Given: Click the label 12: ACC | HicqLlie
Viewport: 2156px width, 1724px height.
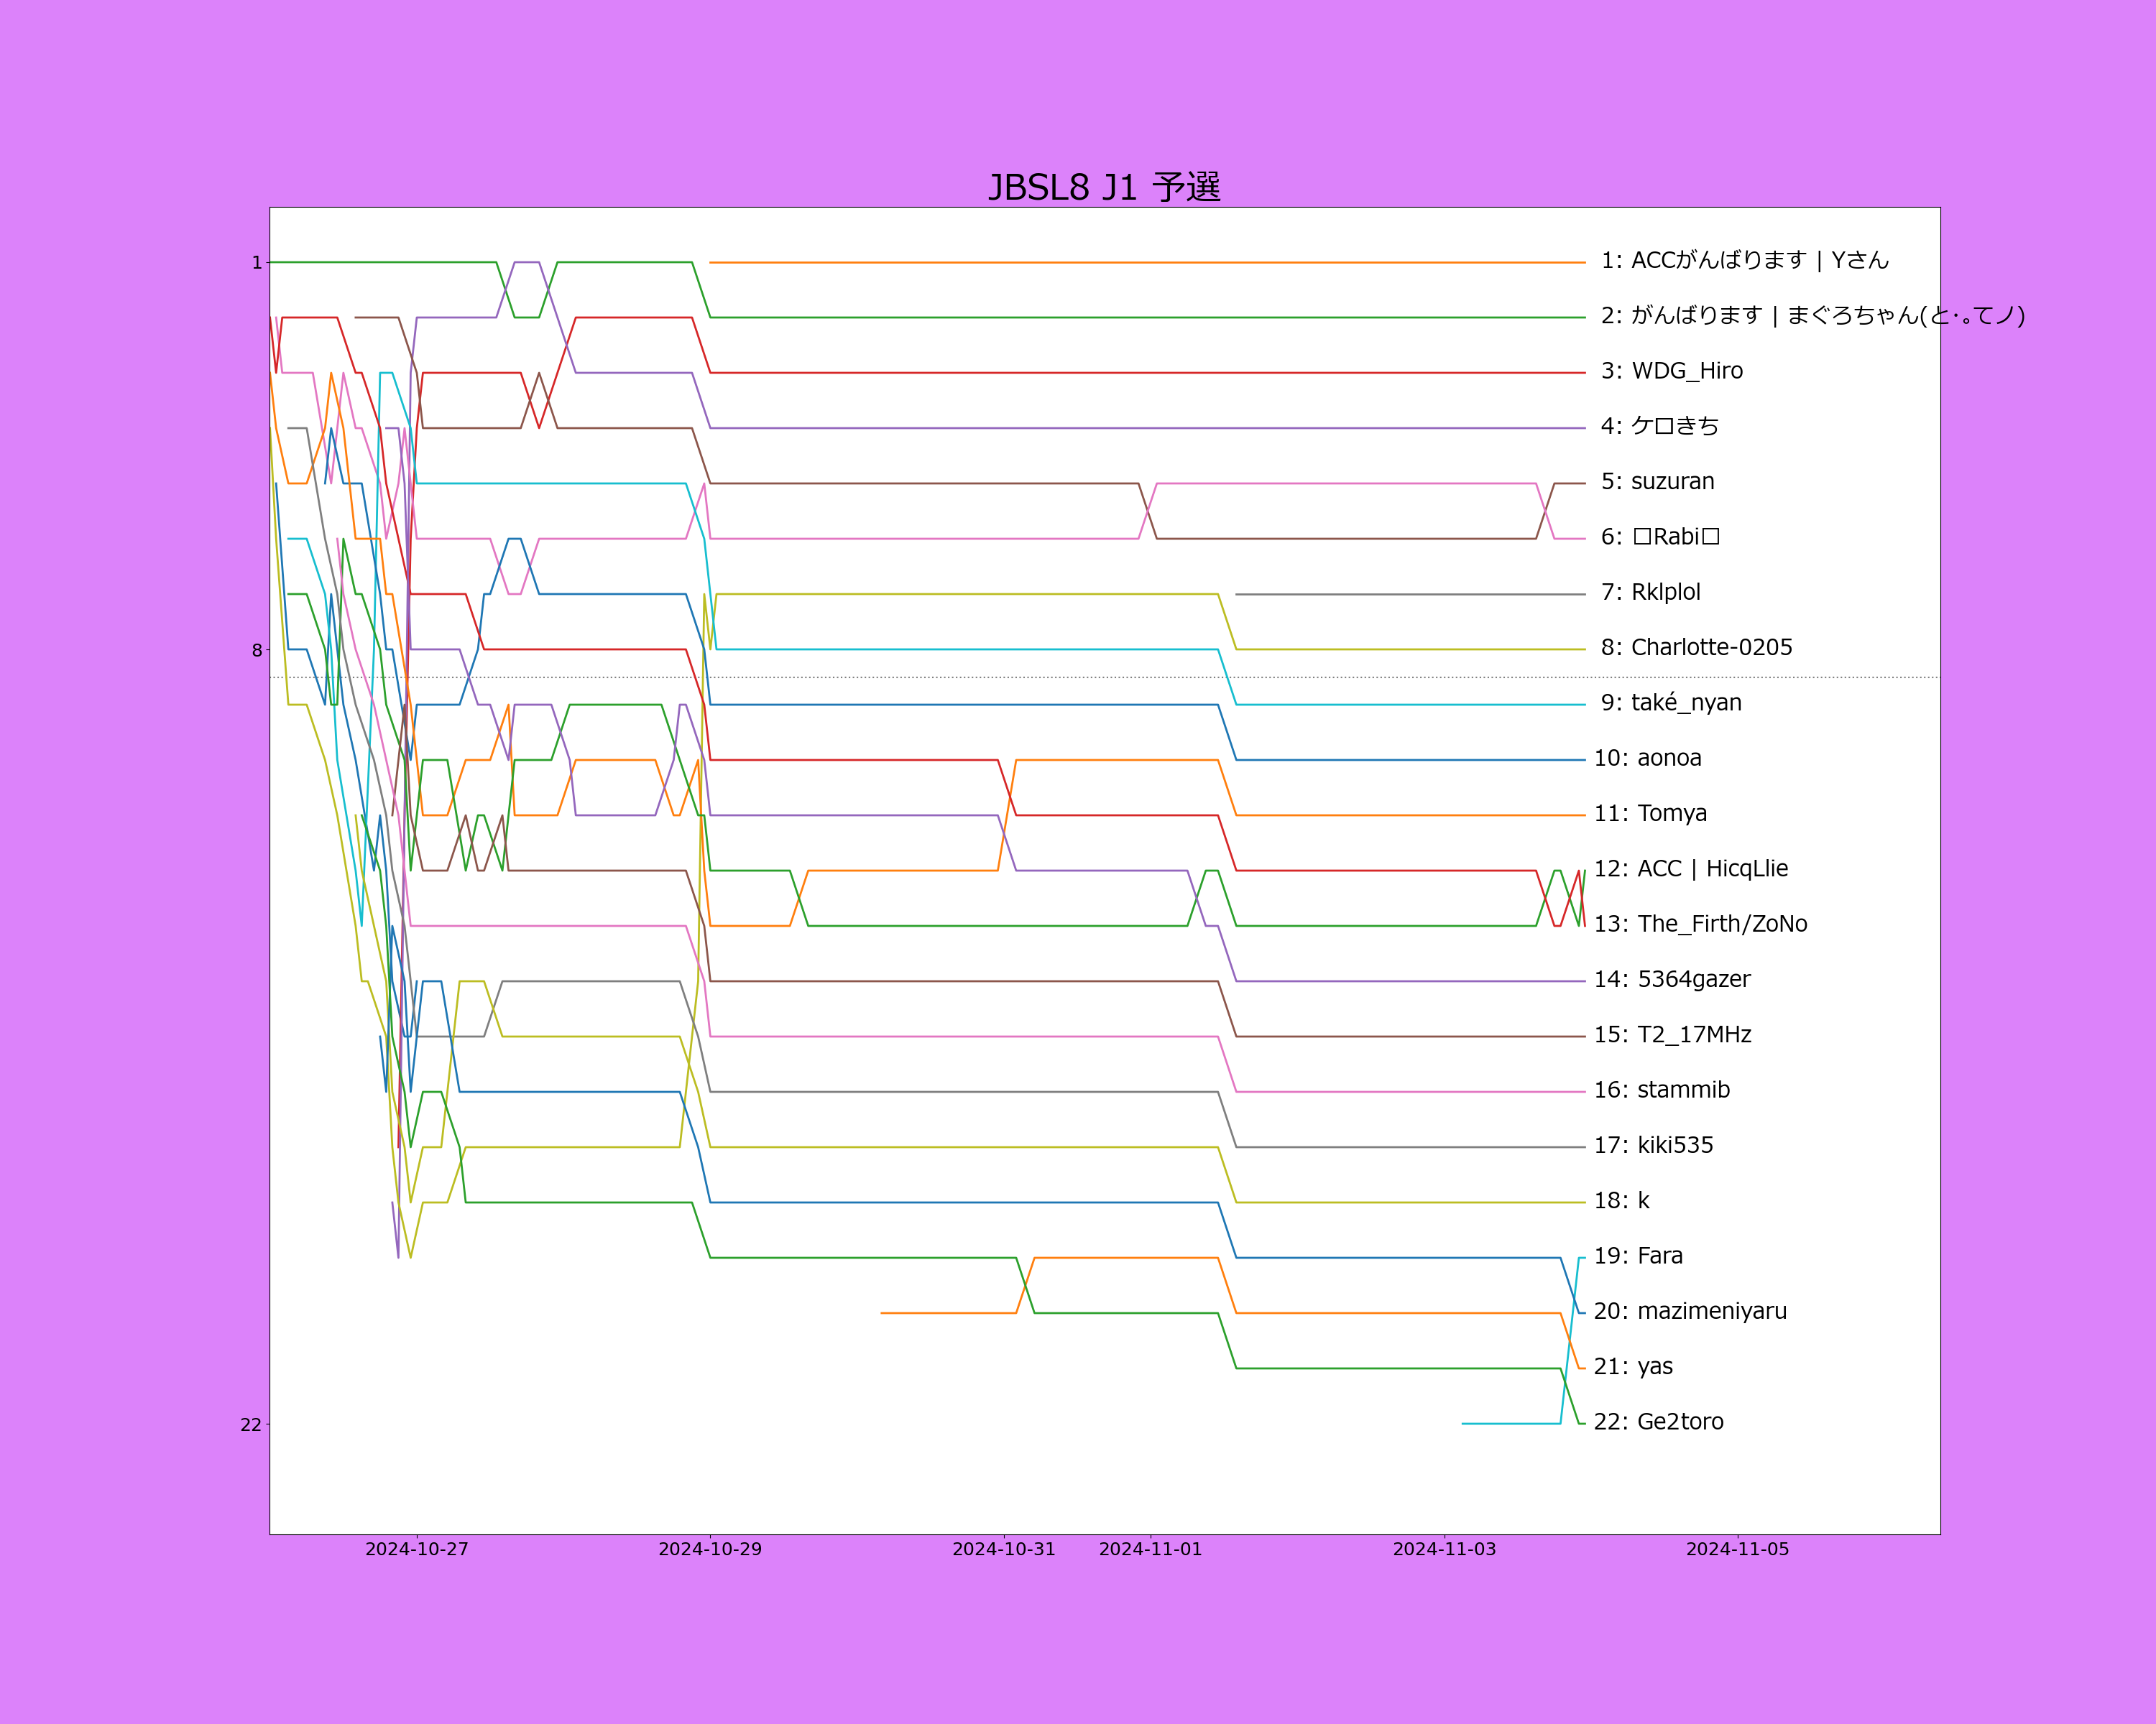Looking at the screenshot, I should (1690, 868).
